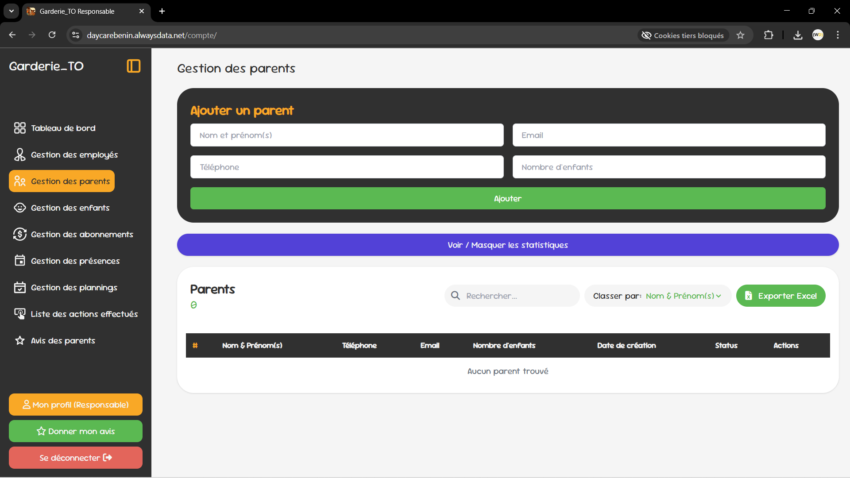Viewport: 850px width, 478px height.
Task: Expand the Classer par dropdown
Action: coord(683,296)
